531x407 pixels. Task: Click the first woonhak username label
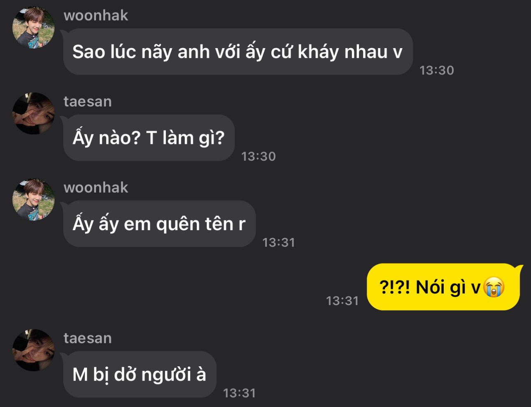[x=96, y=16]
